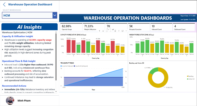The height and width of the screenshot is (106, 197).
Task: Click the Active SO legend green dot
Action: (x=188, y=79)
